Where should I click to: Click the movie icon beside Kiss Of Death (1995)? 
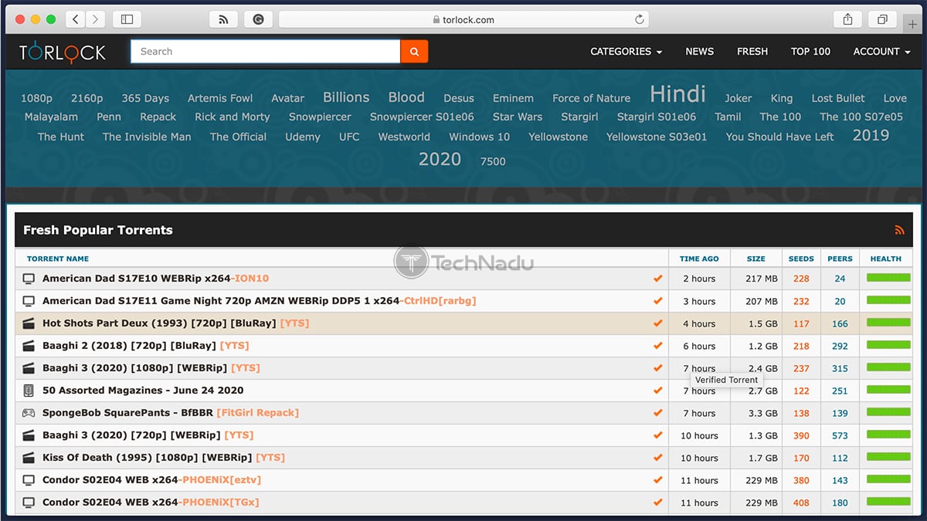29,458
